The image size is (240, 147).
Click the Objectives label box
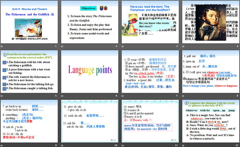(88, 8)
